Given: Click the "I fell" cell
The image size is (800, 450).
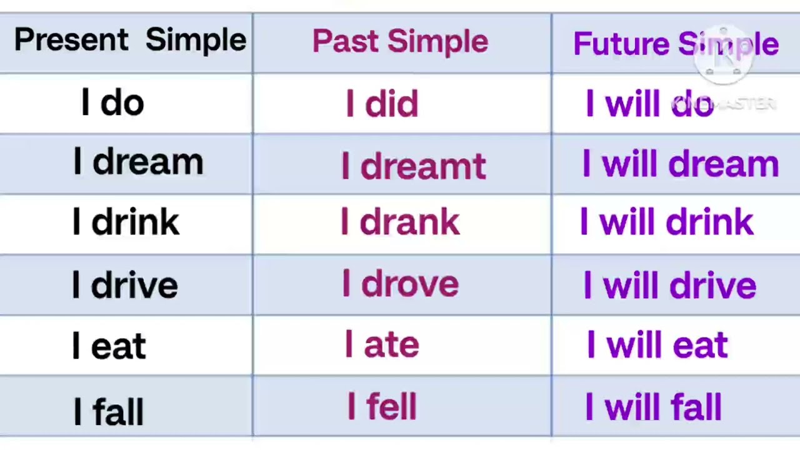Looking at the screenshot, I should point(382,407).
